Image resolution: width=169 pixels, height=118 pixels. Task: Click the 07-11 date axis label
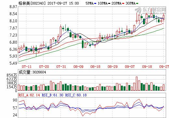pyautogui.click(x=27, y=67)
